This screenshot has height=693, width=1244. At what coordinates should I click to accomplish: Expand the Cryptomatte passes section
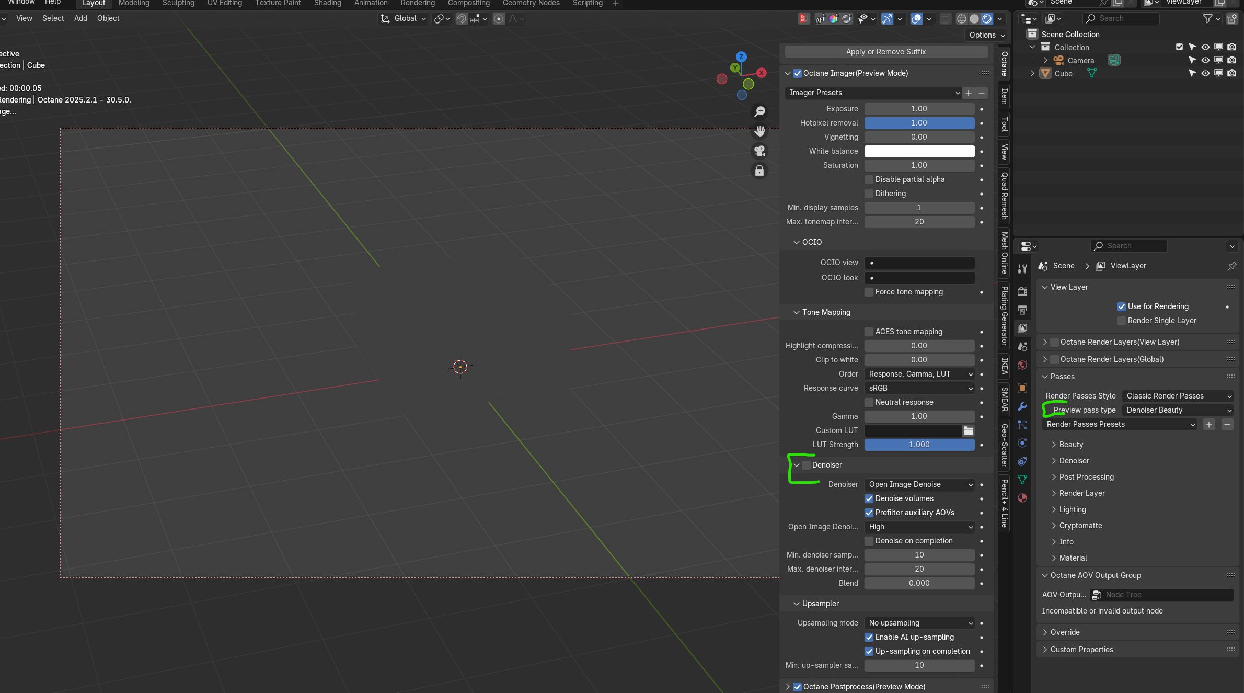point(1080,526)
